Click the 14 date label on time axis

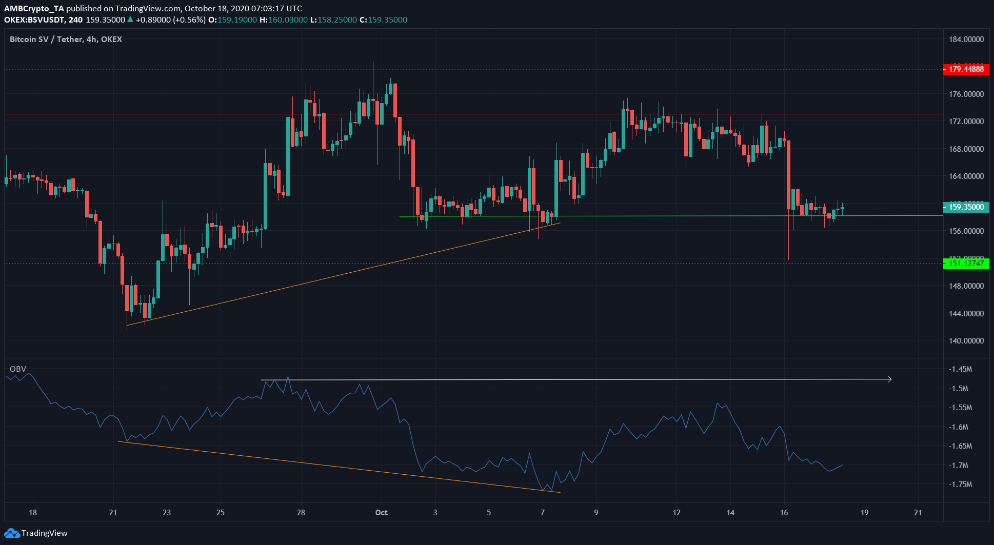point(730,513)
